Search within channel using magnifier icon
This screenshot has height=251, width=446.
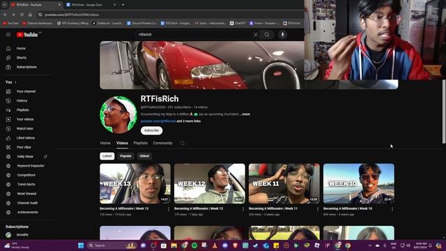(183, 143)
